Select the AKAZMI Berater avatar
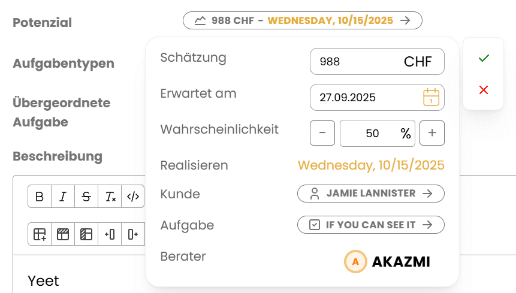 point(355,262)
